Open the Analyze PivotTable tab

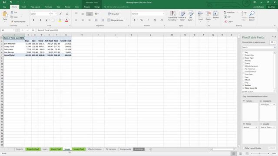[x=87, y=7]
